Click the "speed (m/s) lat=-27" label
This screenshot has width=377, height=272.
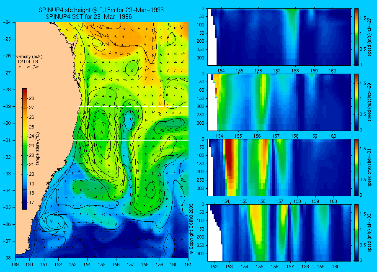370,37
